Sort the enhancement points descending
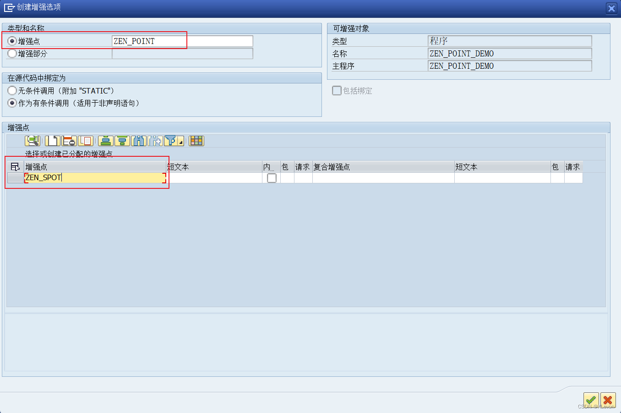 pyautogui.click(x=122, y=141)
